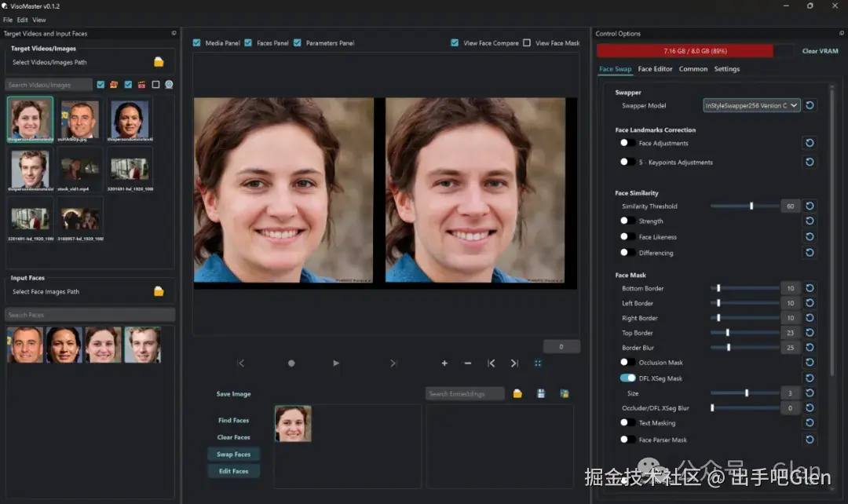Image resolution: width=848 pixels, height=504 pixels.
Task: Open folder for Select Face Images Path
Action: click(159, 291)
